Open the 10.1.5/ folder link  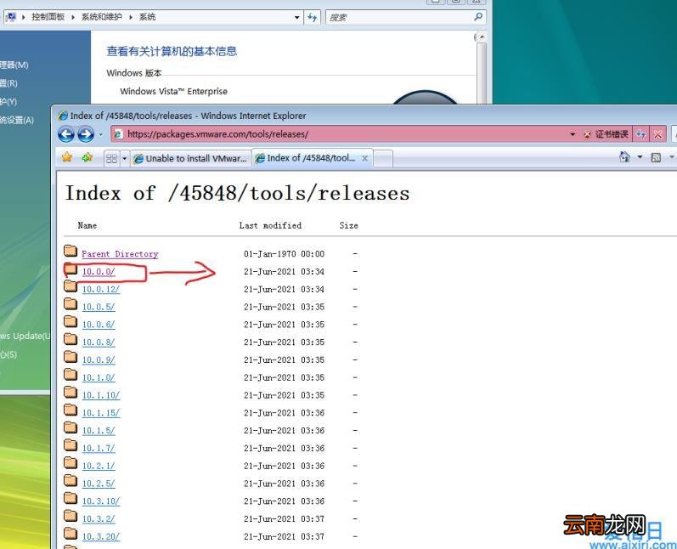[x=99, y=431]
